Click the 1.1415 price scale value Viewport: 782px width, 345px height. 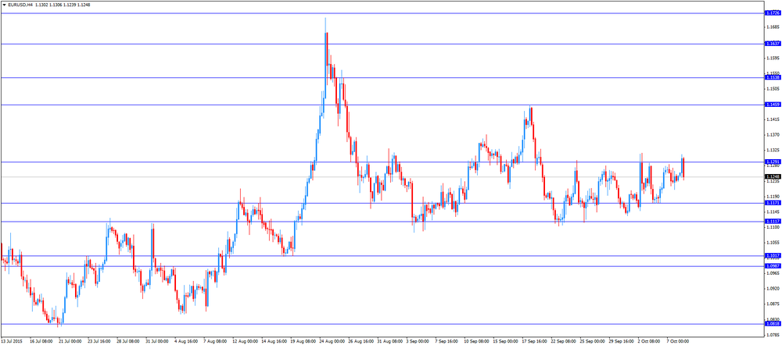[772, 119]
